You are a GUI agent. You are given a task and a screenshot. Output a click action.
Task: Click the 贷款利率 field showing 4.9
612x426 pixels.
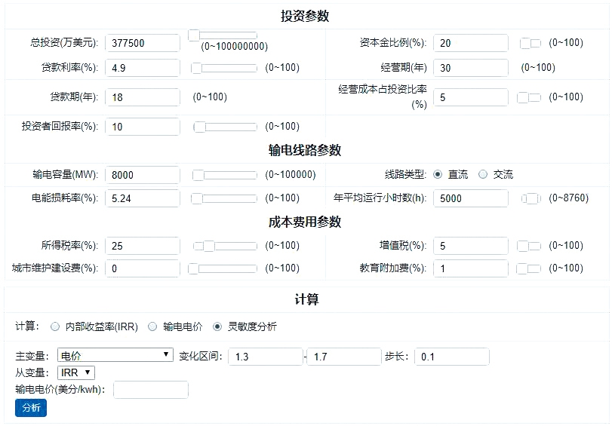pyautogui.click(x=143, y=68)
